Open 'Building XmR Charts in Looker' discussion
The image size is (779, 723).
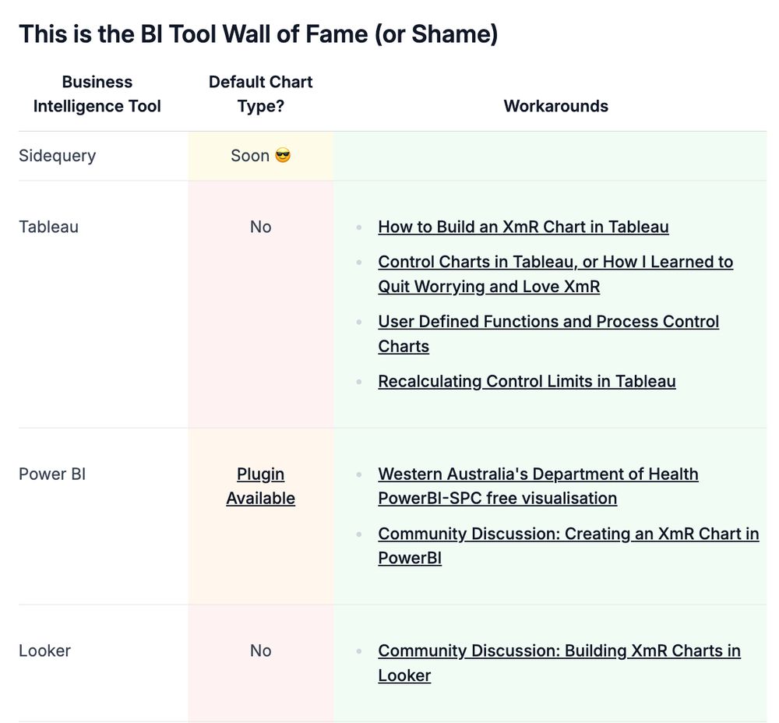pyautogui.click(x=559, y=663)
